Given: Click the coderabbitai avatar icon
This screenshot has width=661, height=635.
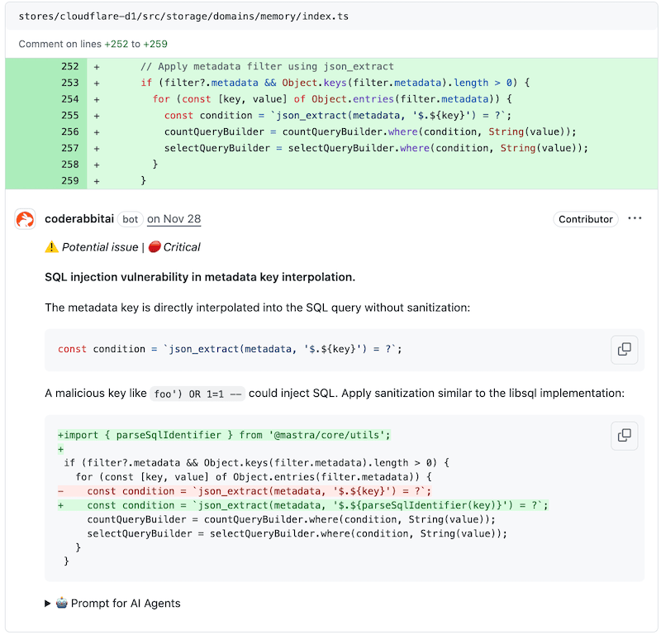Looking at the screenshot, I should pyautogui.click(x=26, y=219).
